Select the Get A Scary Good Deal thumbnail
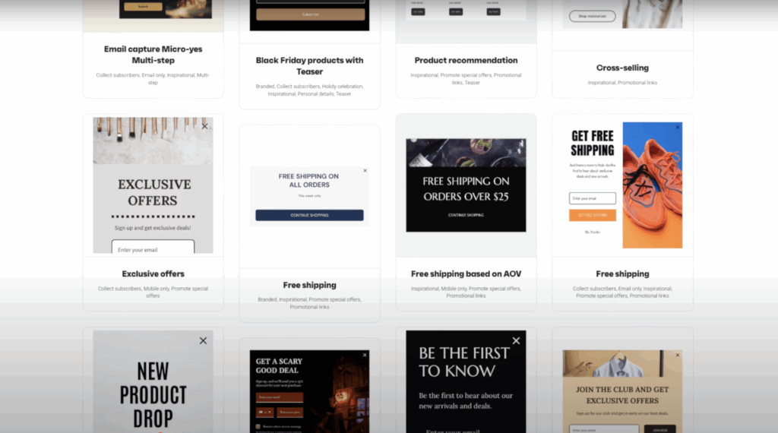This screenshot has width=778, height=433. [x=309, y=391]
